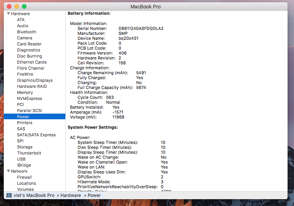
Task: Click the Cycle Count value 563
Action: [x=110, y=97]
